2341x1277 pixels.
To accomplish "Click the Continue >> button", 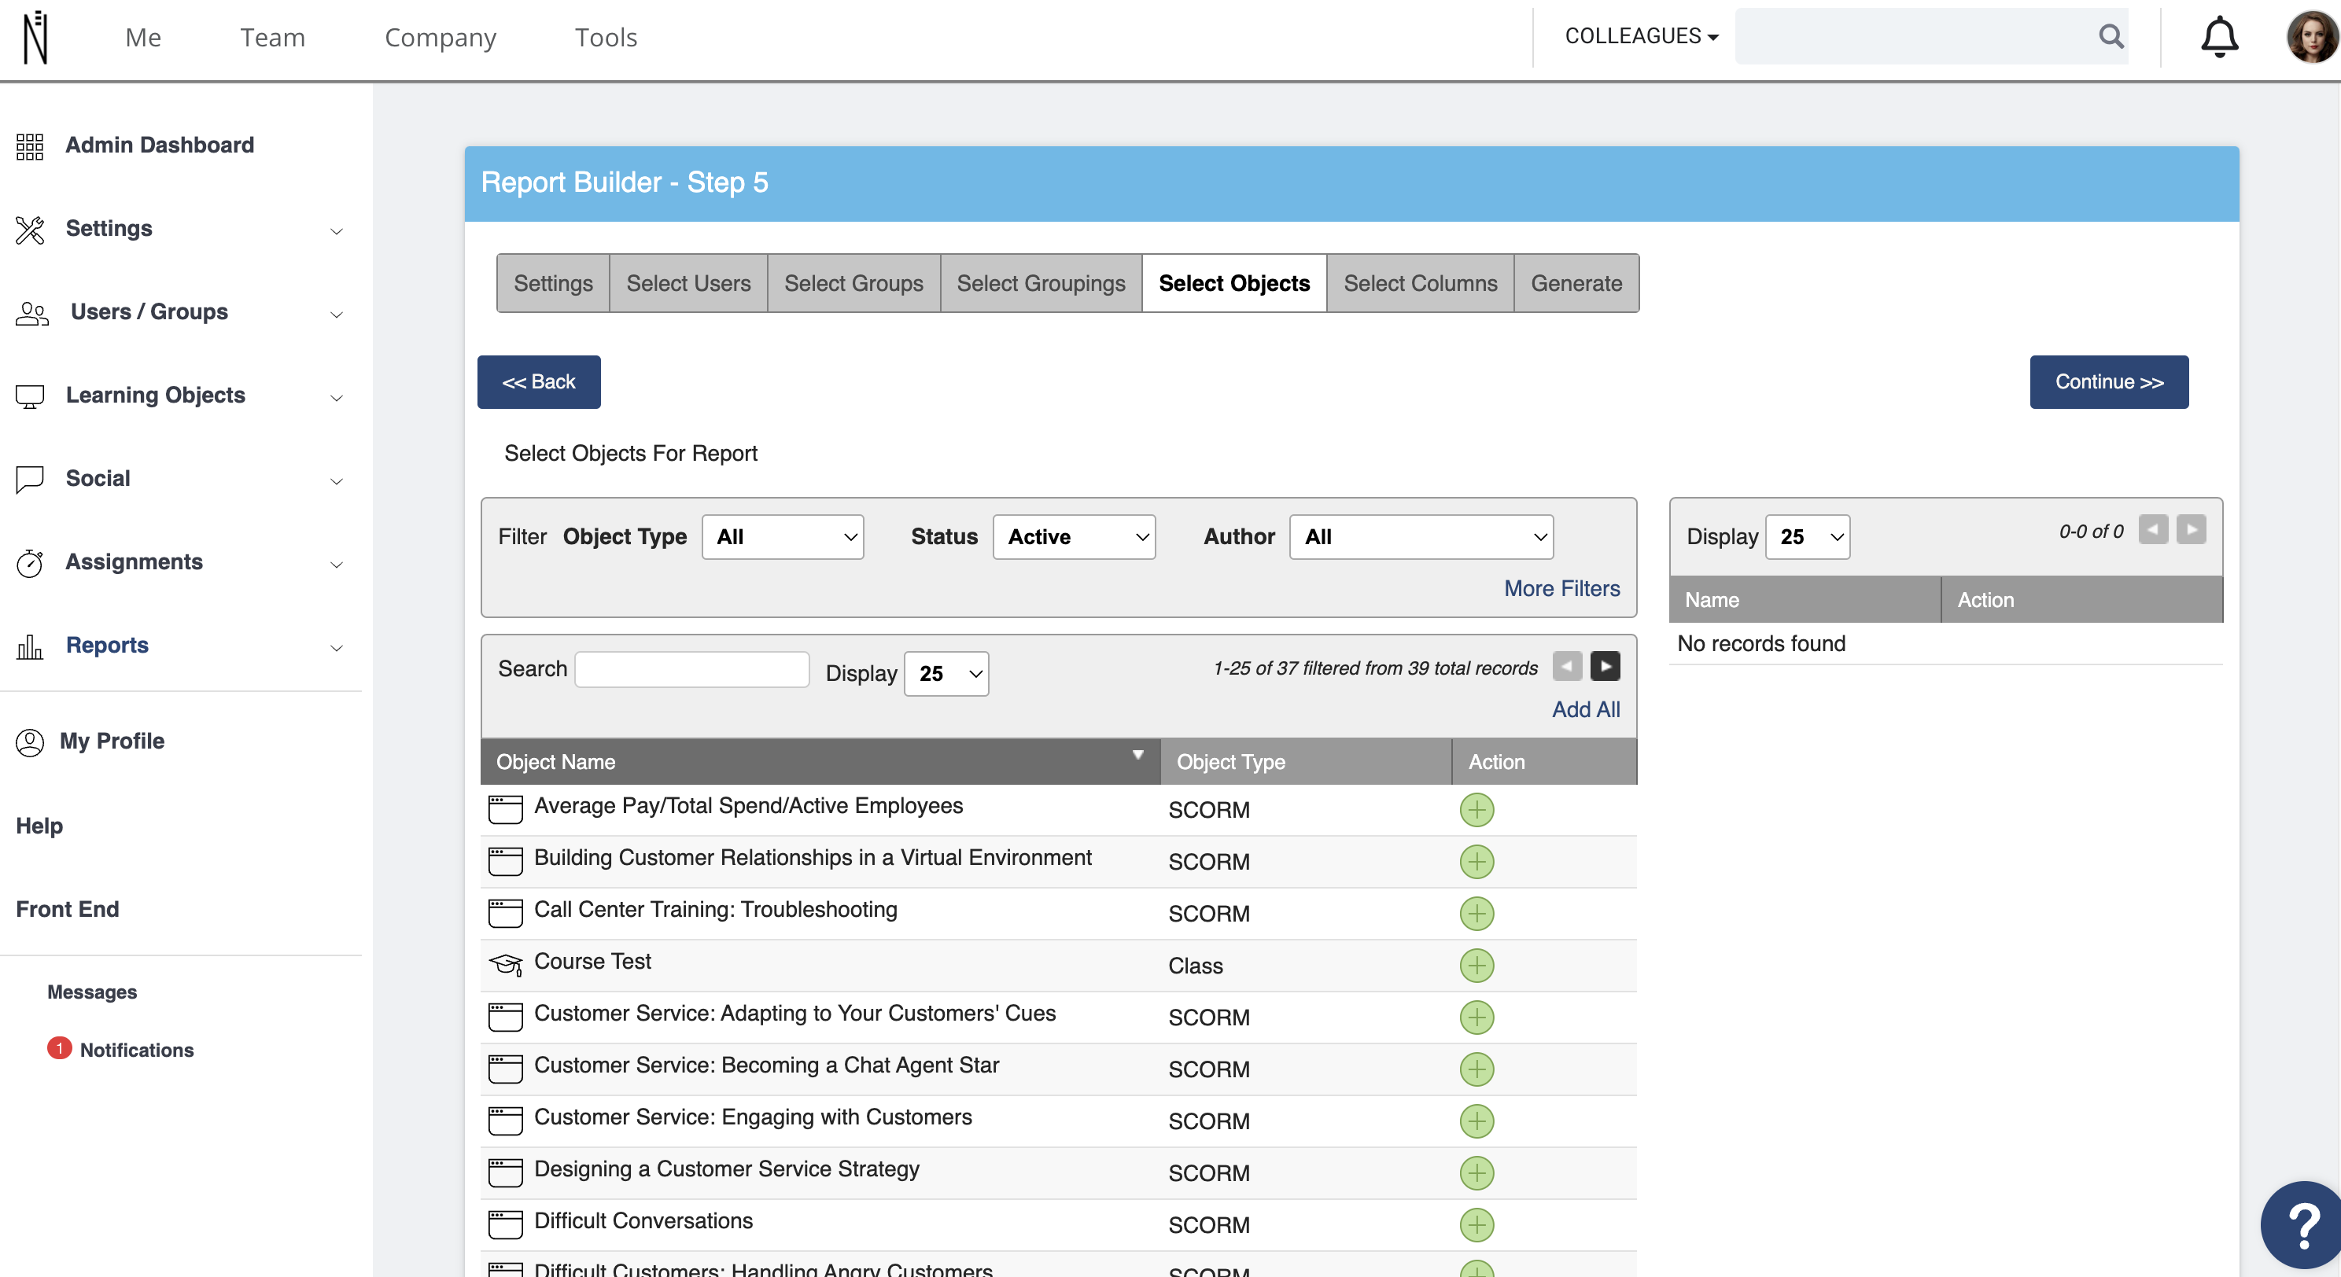I will (x=2108, y=382).
